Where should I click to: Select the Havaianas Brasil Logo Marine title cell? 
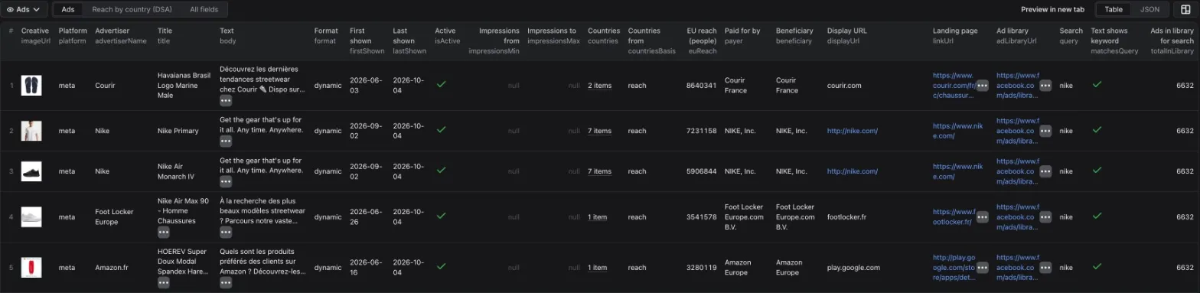pos(183,85)
